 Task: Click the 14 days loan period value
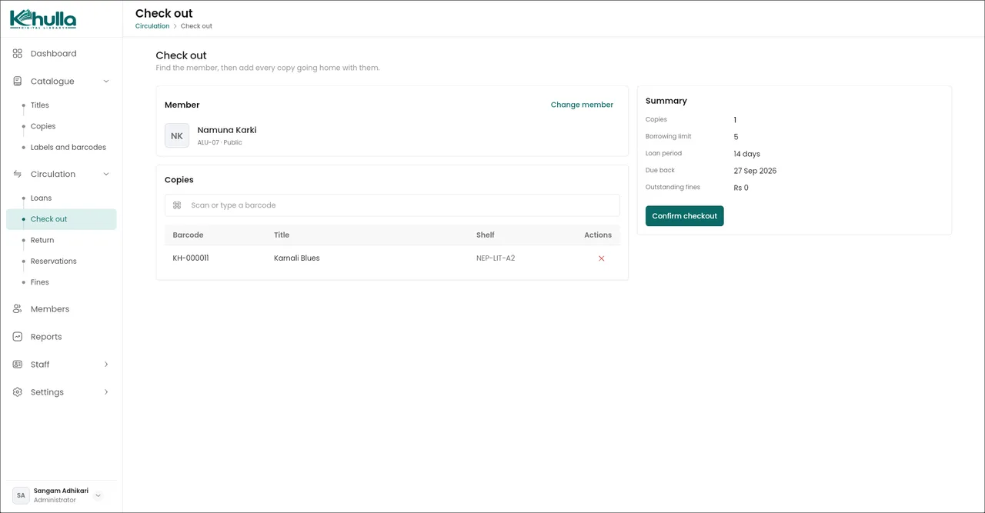(747, 154)
